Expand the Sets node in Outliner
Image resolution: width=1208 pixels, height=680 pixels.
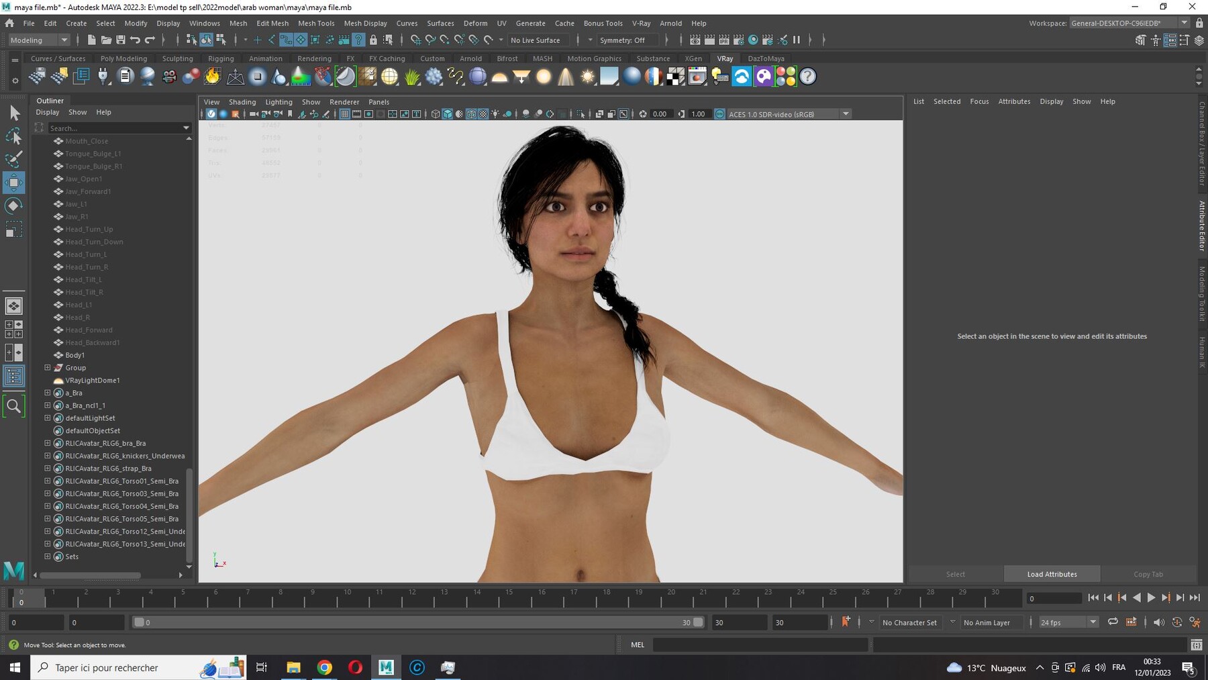(48, 556)
